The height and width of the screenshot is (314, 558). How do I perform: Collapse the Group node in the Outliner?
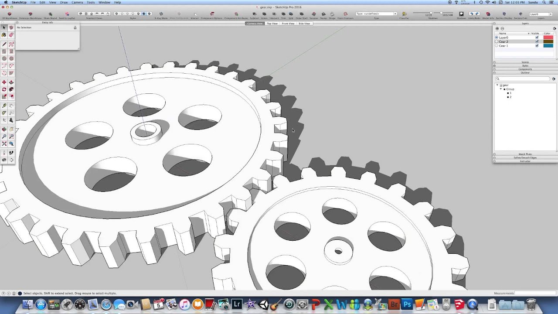501,89
